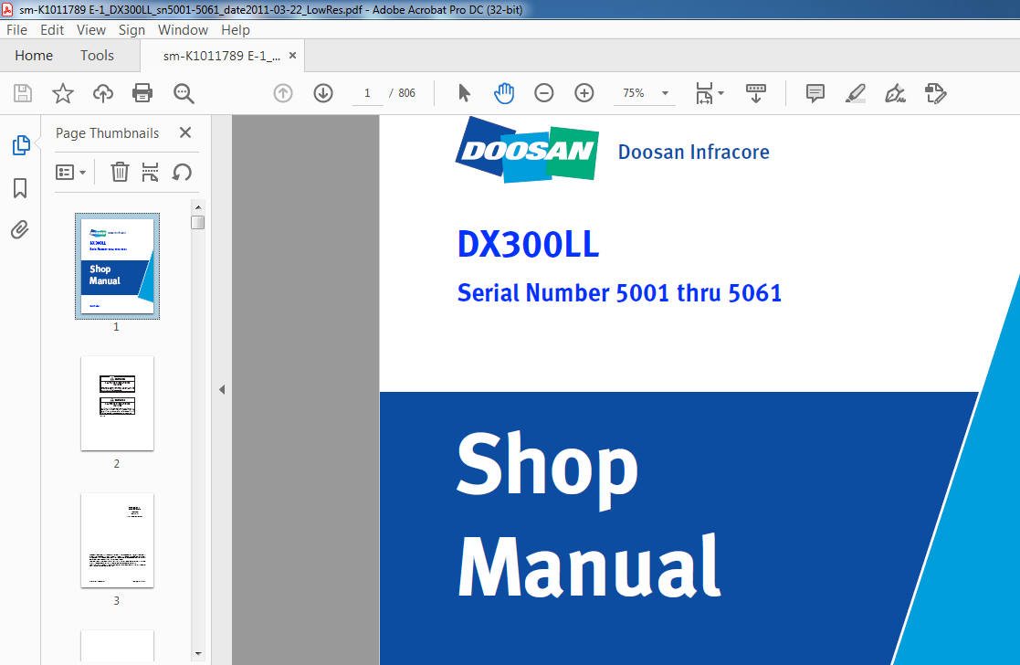Click the Shop Manual title
Screen dimensions: 1020x665
tap(589, 515)
